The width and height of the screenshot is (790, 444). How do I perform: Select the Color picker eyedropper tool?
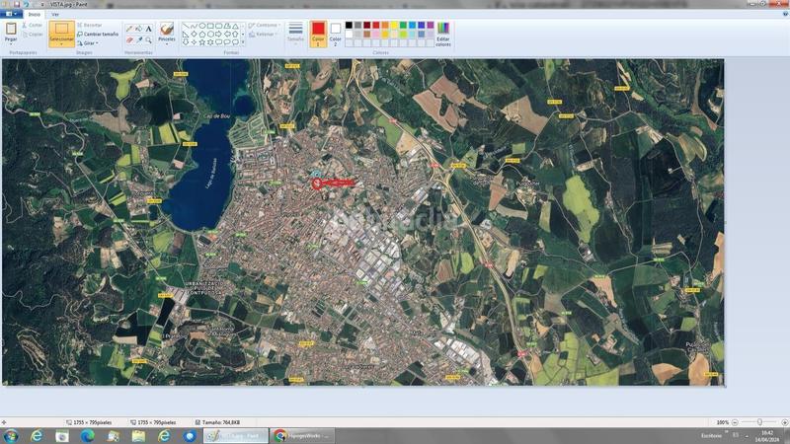[139, 40]
